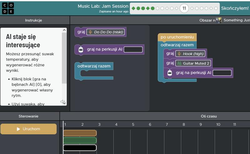Open the Do Do Do (niski) sound dropdown

pyautogui.click(x=105, y=32)
